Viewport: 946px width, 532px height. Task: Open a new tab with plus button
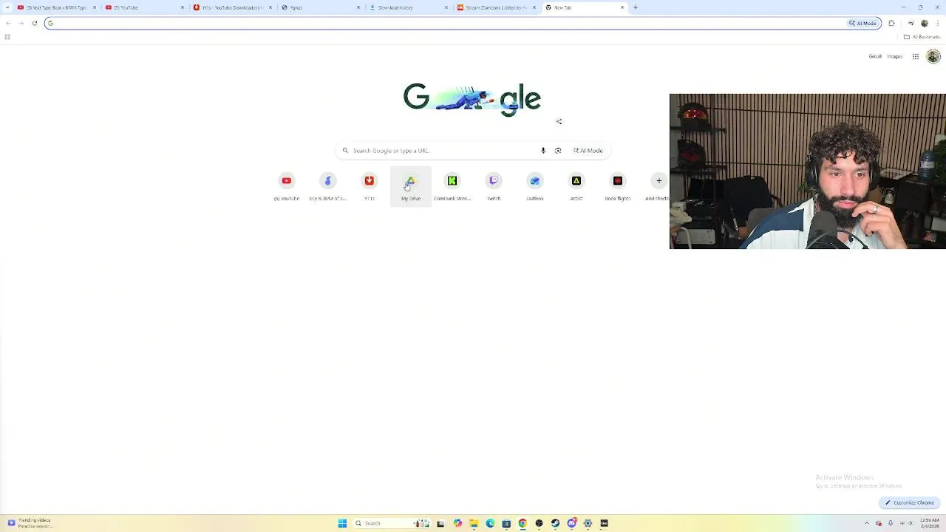pyautogui.click(x=636, y=7)
